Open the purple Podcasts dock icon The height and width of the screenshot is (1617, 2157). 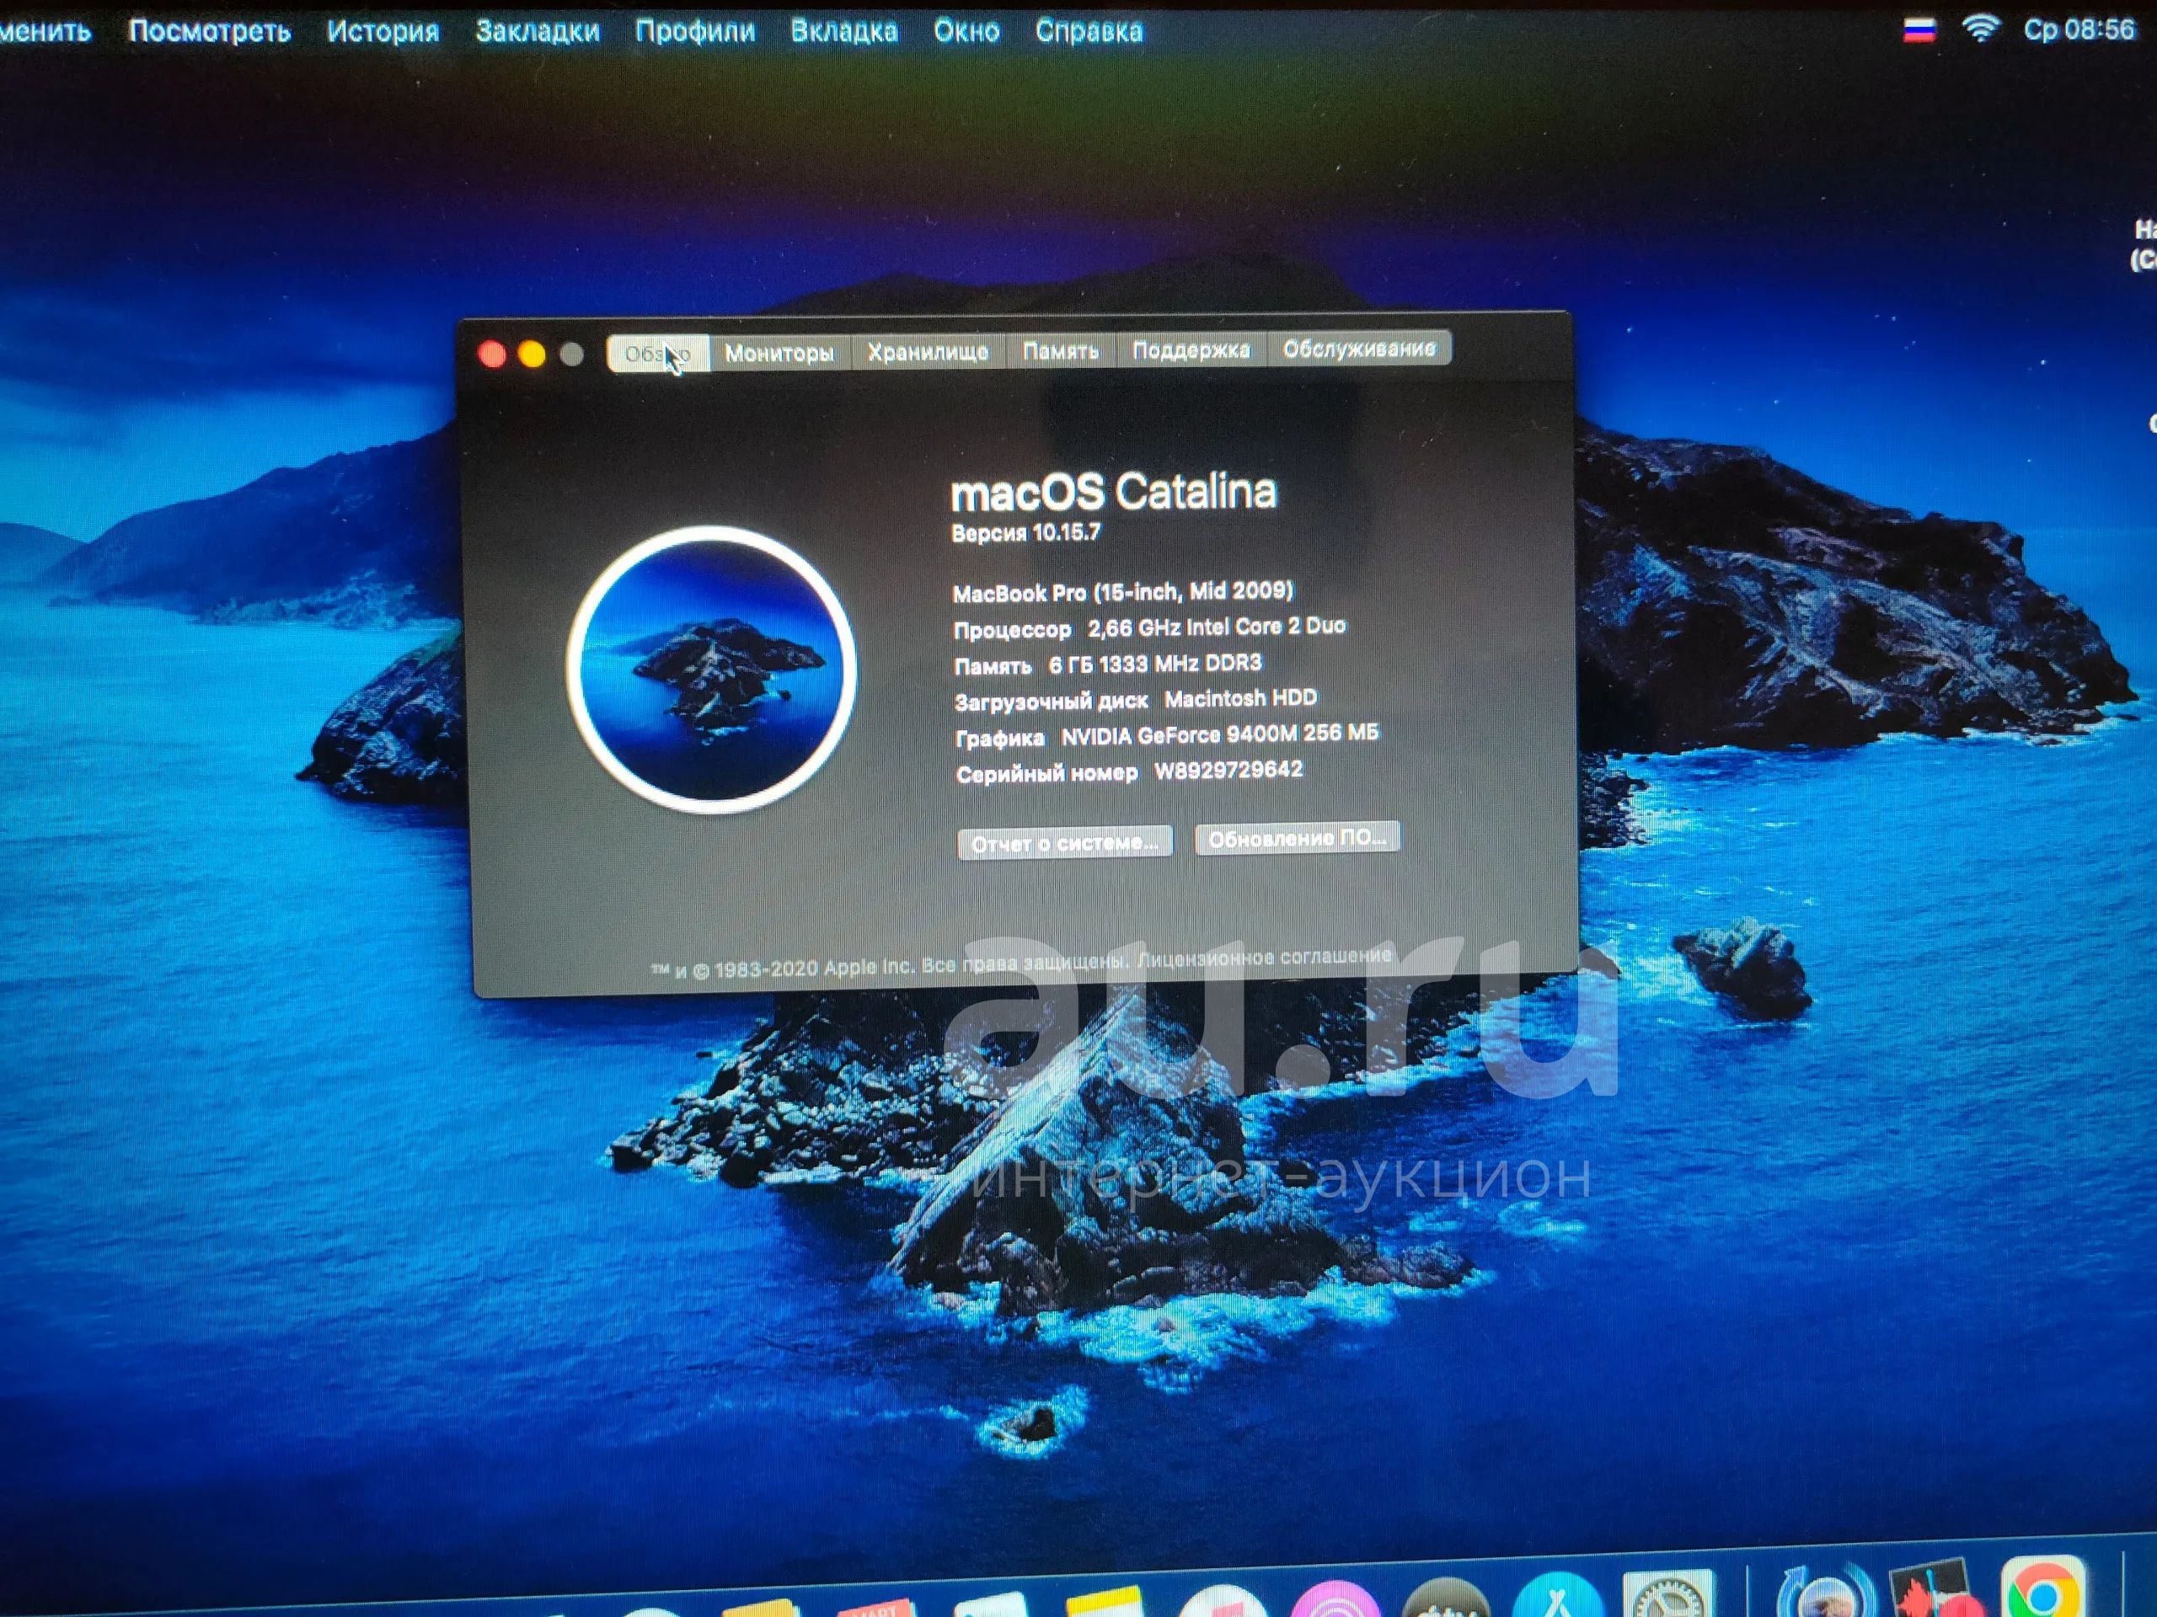[1336, 1598]
